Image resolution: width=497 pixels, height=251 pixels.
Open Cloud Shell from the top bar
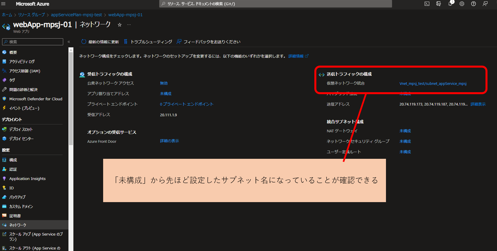427,4
